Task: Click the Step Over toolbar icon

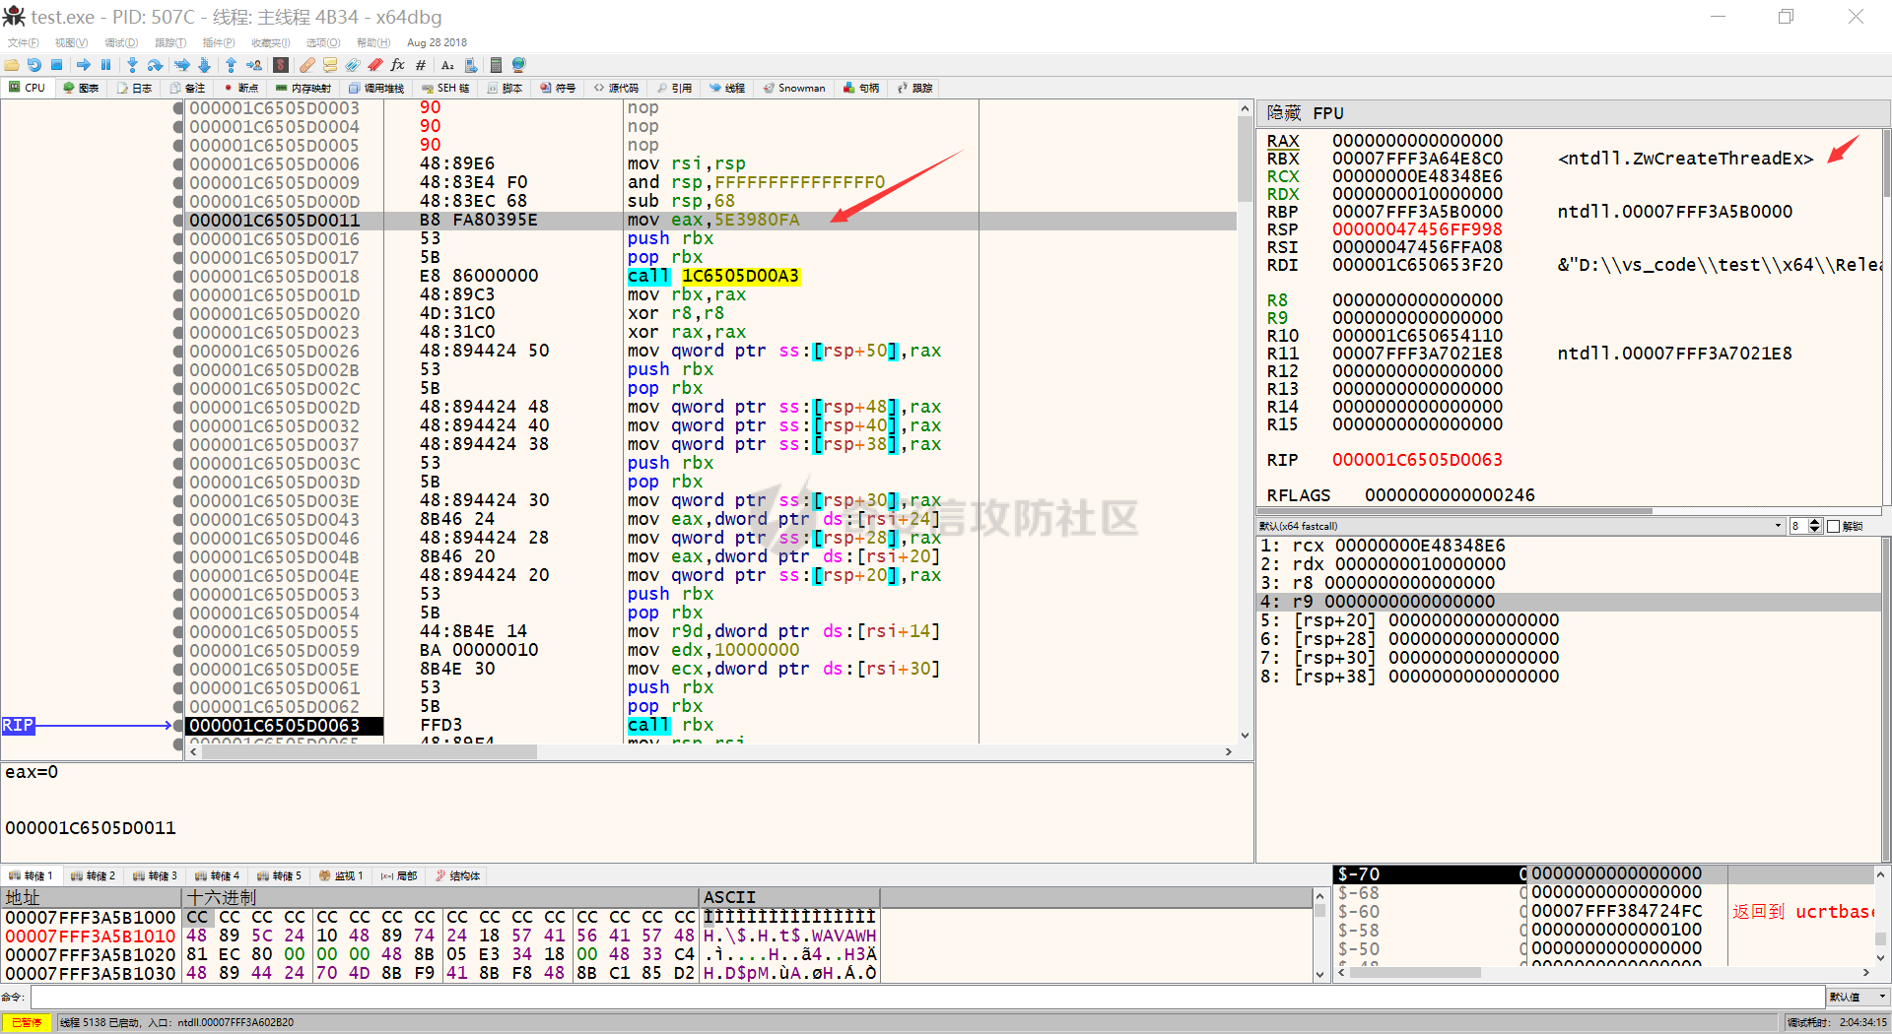Action: click(x=155, y=65)
